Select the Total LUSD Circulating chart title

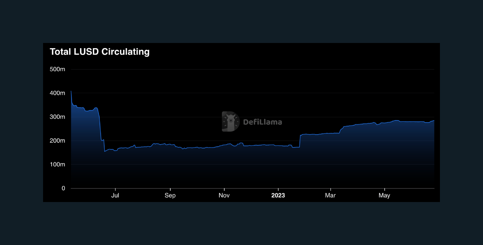(99, 52)
